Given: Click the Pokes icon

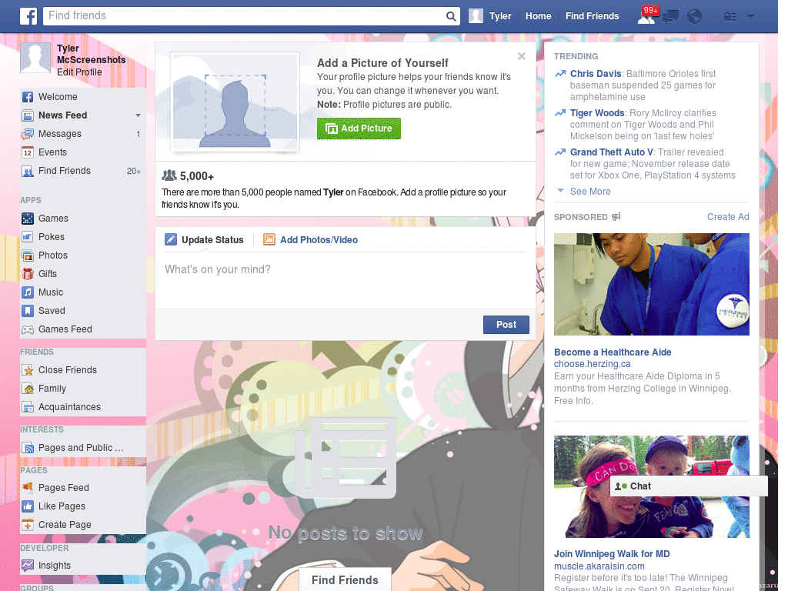Looking at the screenshot, I should point(28,237).
